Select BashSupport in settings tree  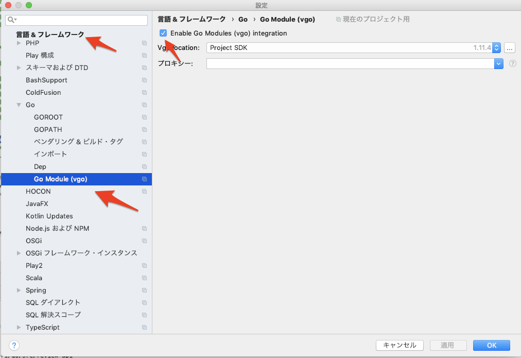pos(46,80)
